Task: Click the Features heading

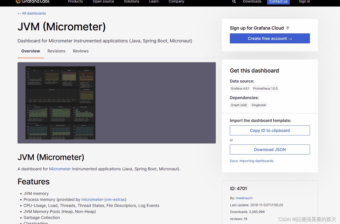Action: click(34, 181)
